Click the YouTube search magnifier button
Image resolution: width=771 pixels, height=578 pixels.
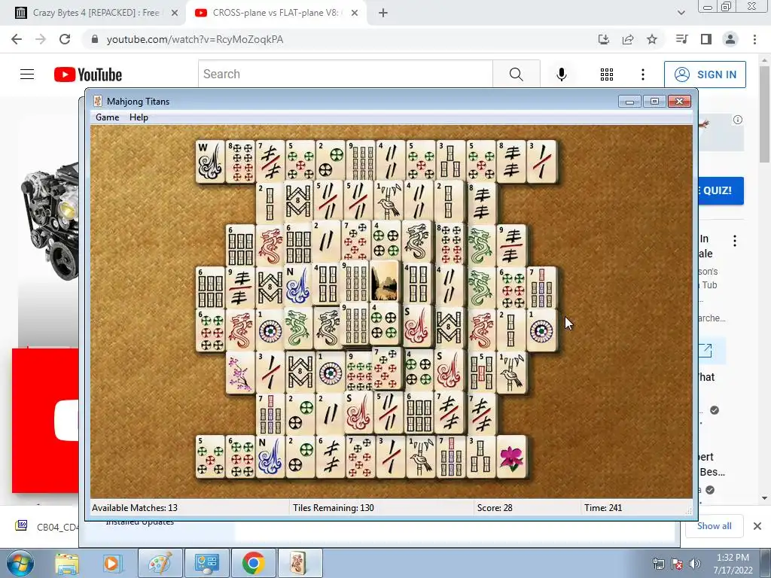[x=517, y=75]
